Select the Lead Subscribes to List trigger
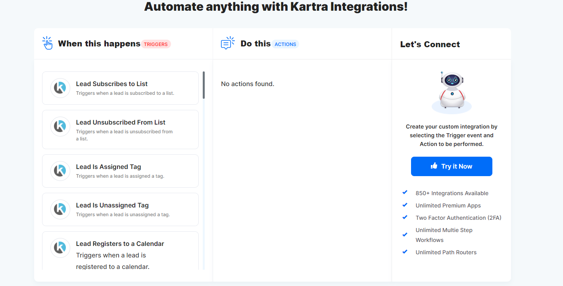This screenshot has width=563, height=286. tap(120, 88)
